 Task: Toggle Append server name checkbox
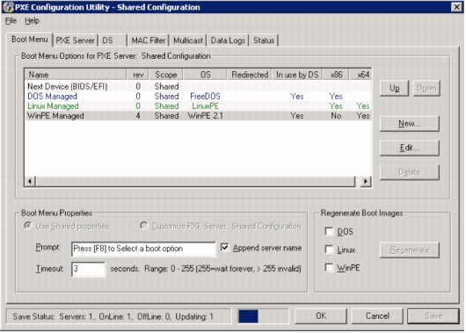225,248
